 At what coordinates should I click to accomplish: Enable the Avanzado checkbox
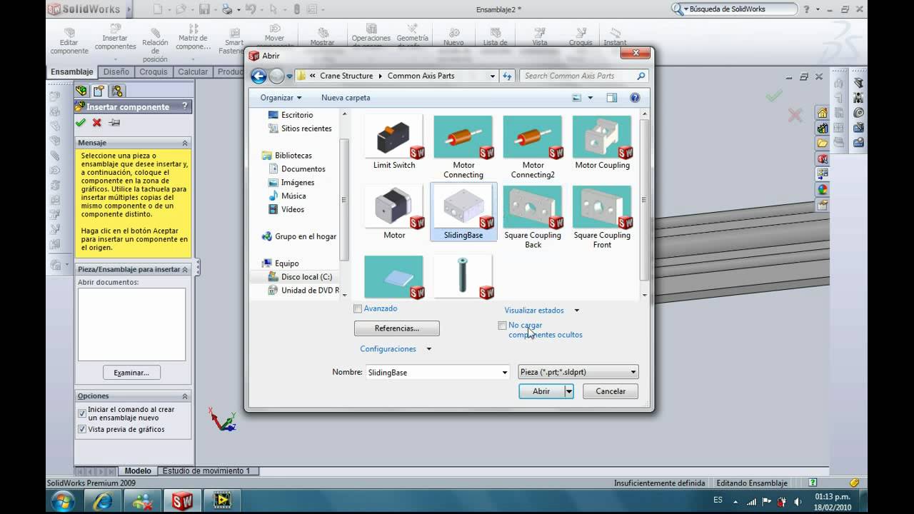pos(358,308)
